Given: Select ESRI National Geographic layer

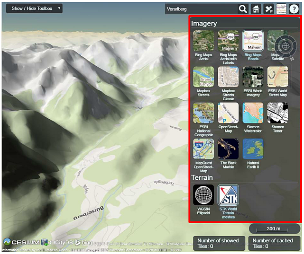Looking at the screenshot, I should pyautogui.click(x=203, y=113).
